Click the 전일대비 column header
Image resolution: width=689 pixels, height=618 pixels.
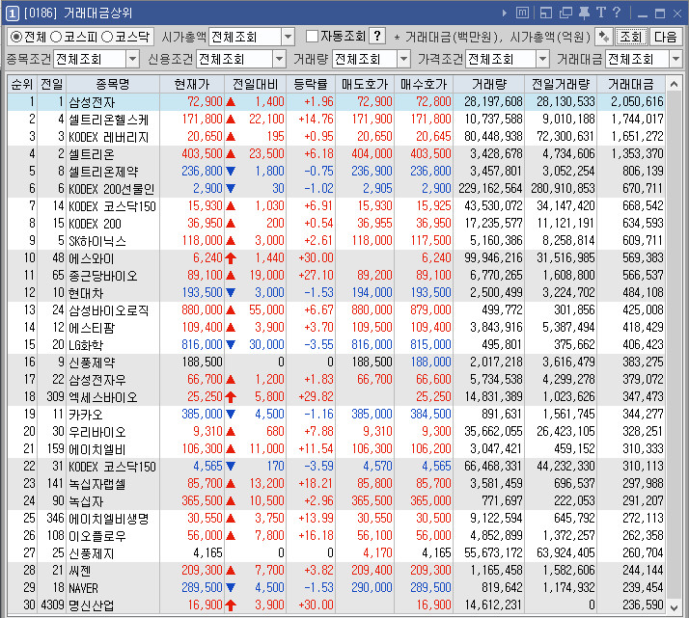(256, 84)
